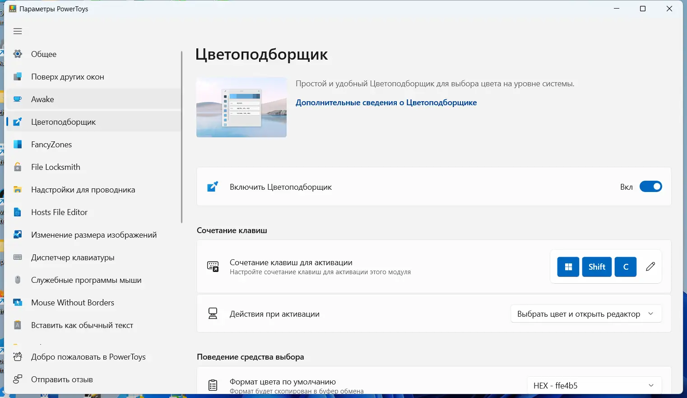Turn off the Включить Цветоподборщик switch
The image size is (687, 398).
pos(651,187)
